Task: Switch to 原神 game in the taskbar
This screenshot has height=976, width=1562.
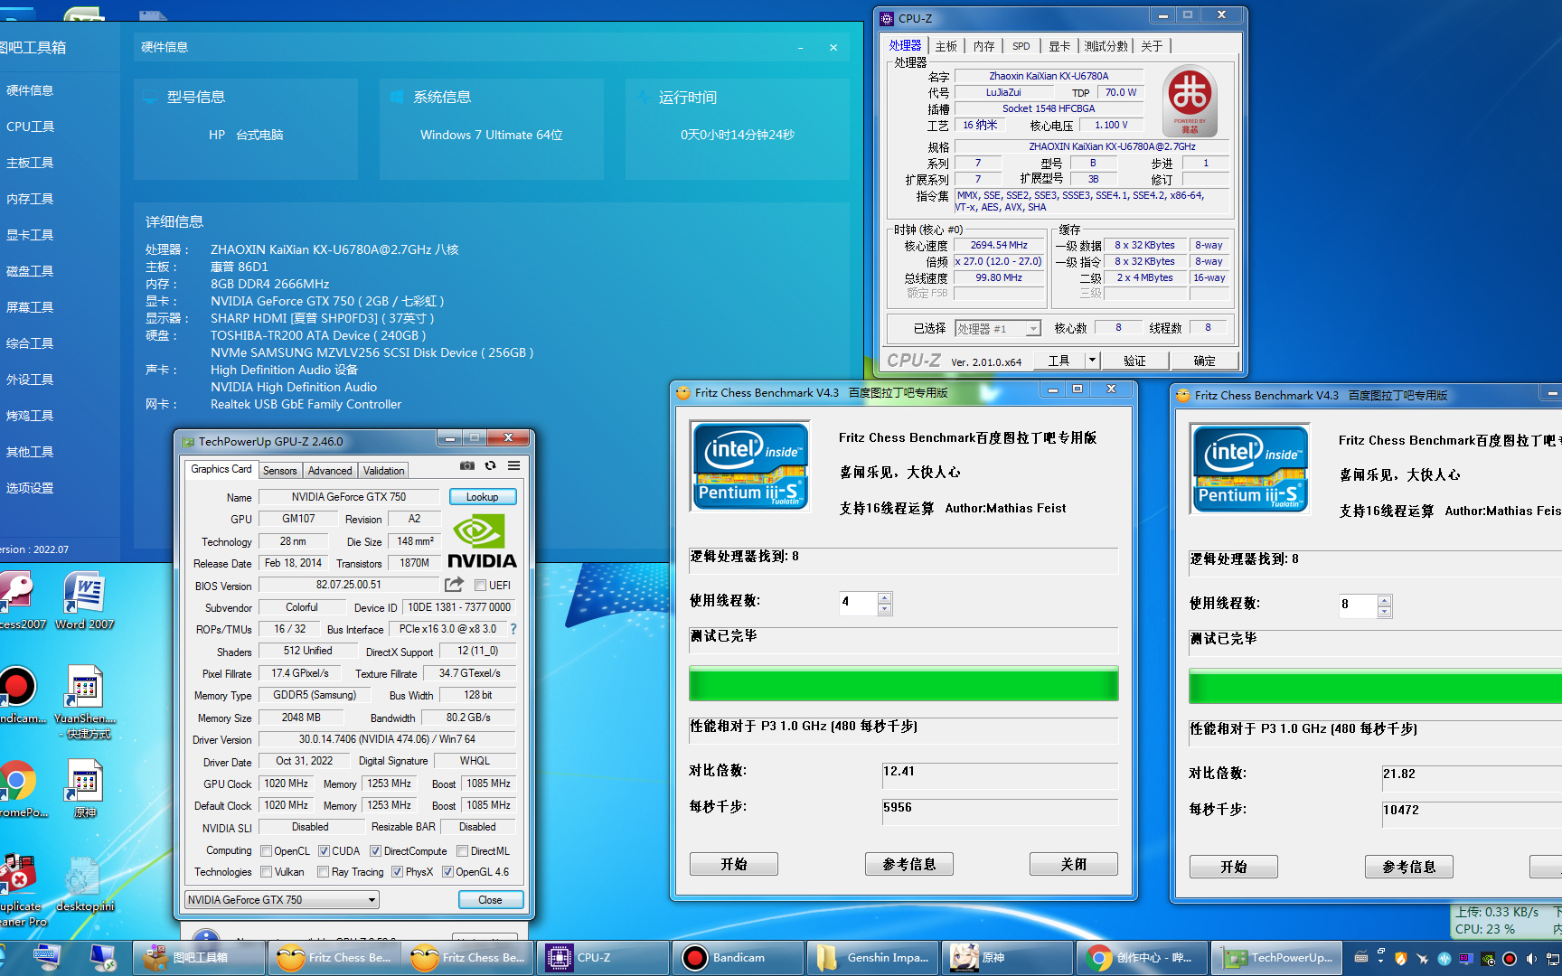Action: (1006, 958)
